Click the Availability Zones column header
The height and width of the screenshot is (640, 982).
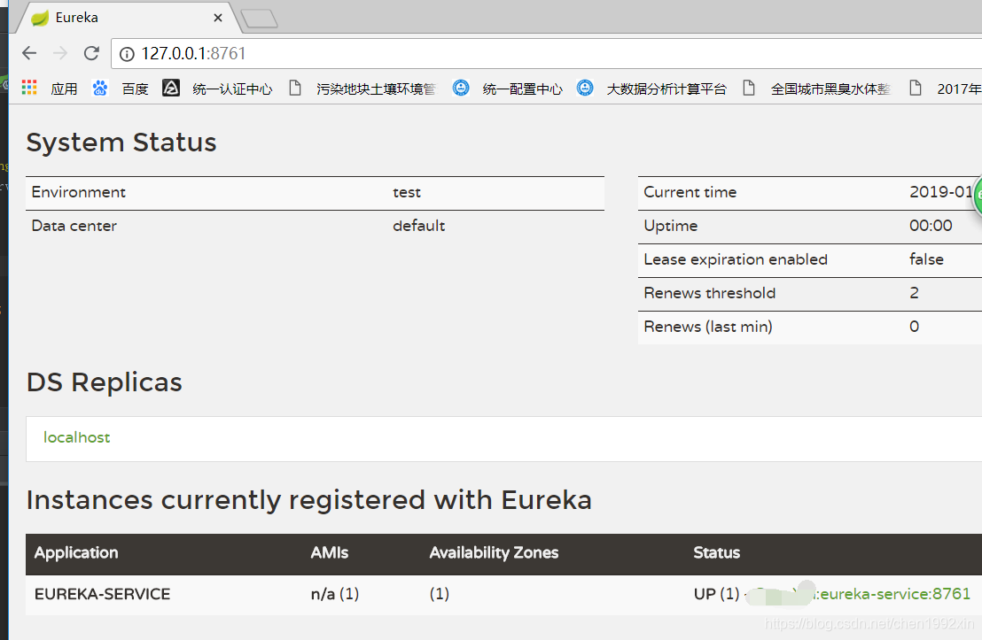(x=494, y=552)
